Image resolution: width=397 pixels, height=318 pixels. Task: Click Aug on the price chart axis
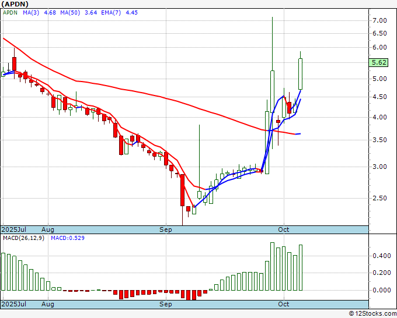click(48, 229)
